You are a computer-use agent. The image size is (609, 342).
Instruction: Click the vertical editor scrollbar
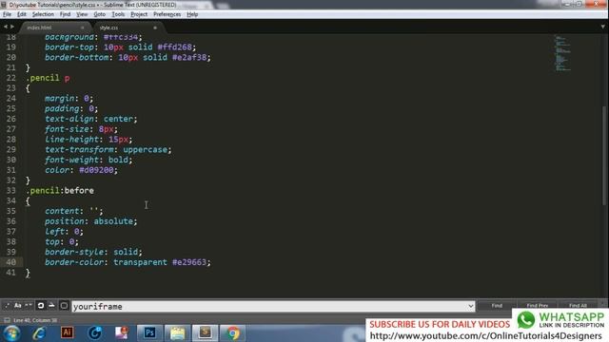[x=605, y=155]
